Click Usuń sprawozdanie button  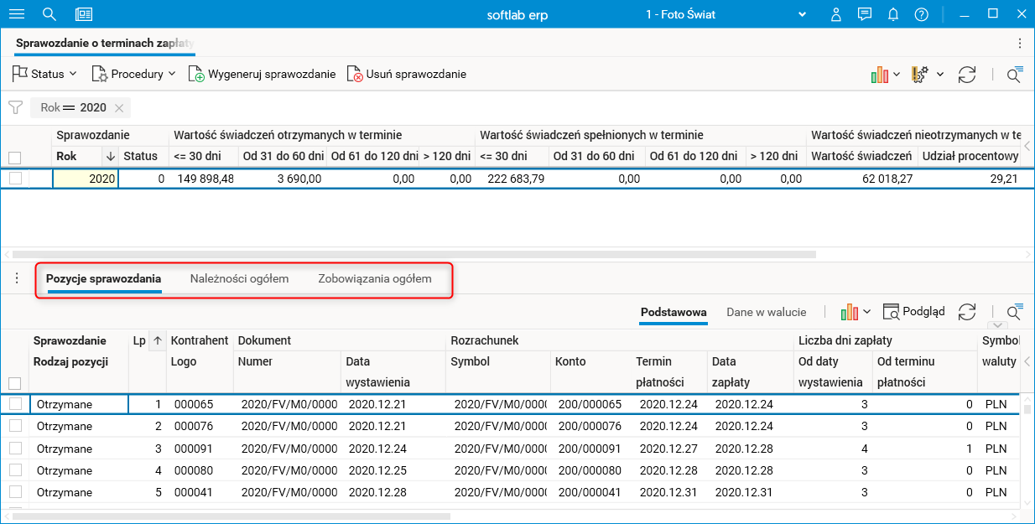click(x=407, y=74)
